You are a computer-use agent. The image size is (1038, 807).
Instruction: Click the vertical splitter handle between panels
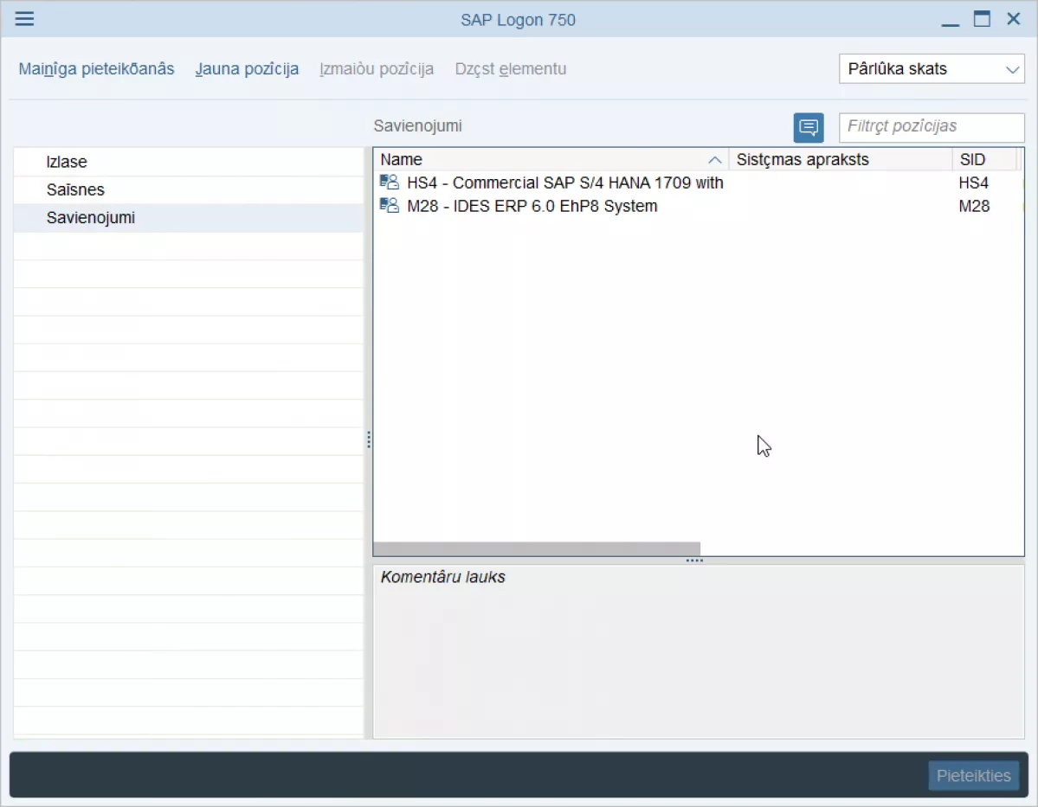coord(369,440)
